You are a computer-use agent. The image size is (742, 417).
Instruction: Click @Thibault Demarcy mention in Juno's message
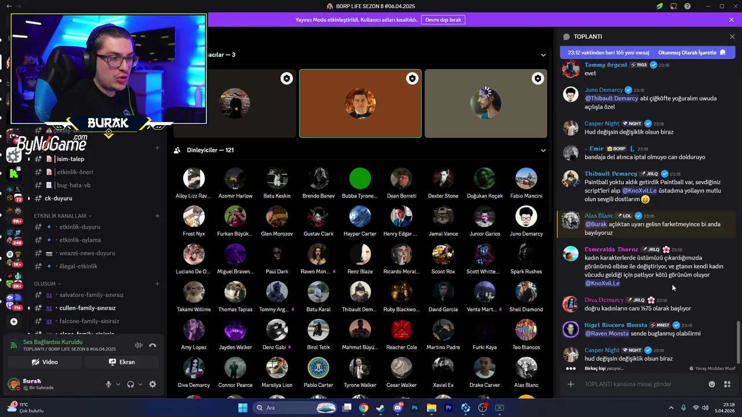coord(612,98)
